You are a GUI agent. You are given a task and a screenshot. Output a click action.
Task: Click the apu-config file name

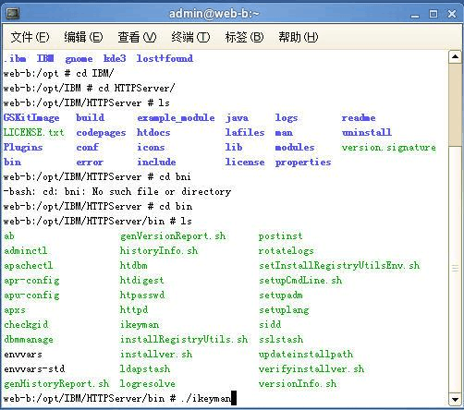31,295
